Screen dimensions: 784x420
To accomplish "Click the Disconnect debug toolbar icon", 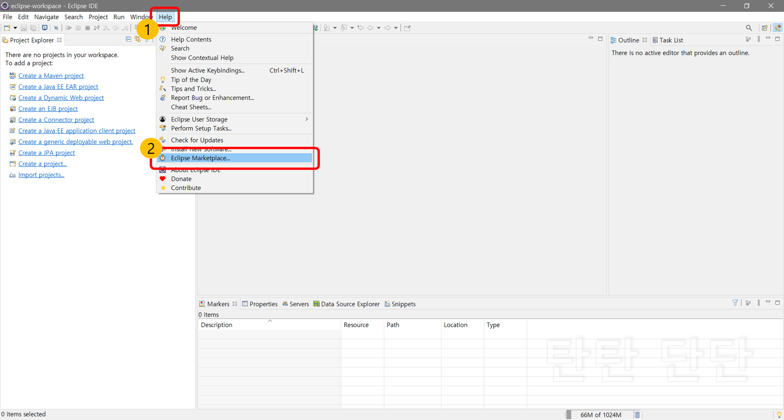I will pos(97,28).
